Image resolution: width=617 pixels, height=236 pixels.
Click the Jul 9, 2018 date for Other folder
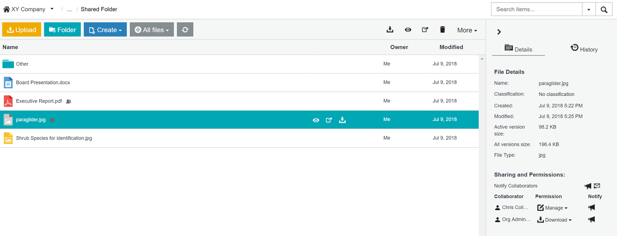coord(445,64)
